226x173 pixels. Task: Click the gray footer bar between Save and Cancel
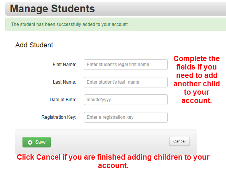pyautogui.click(x=109, y=142)
